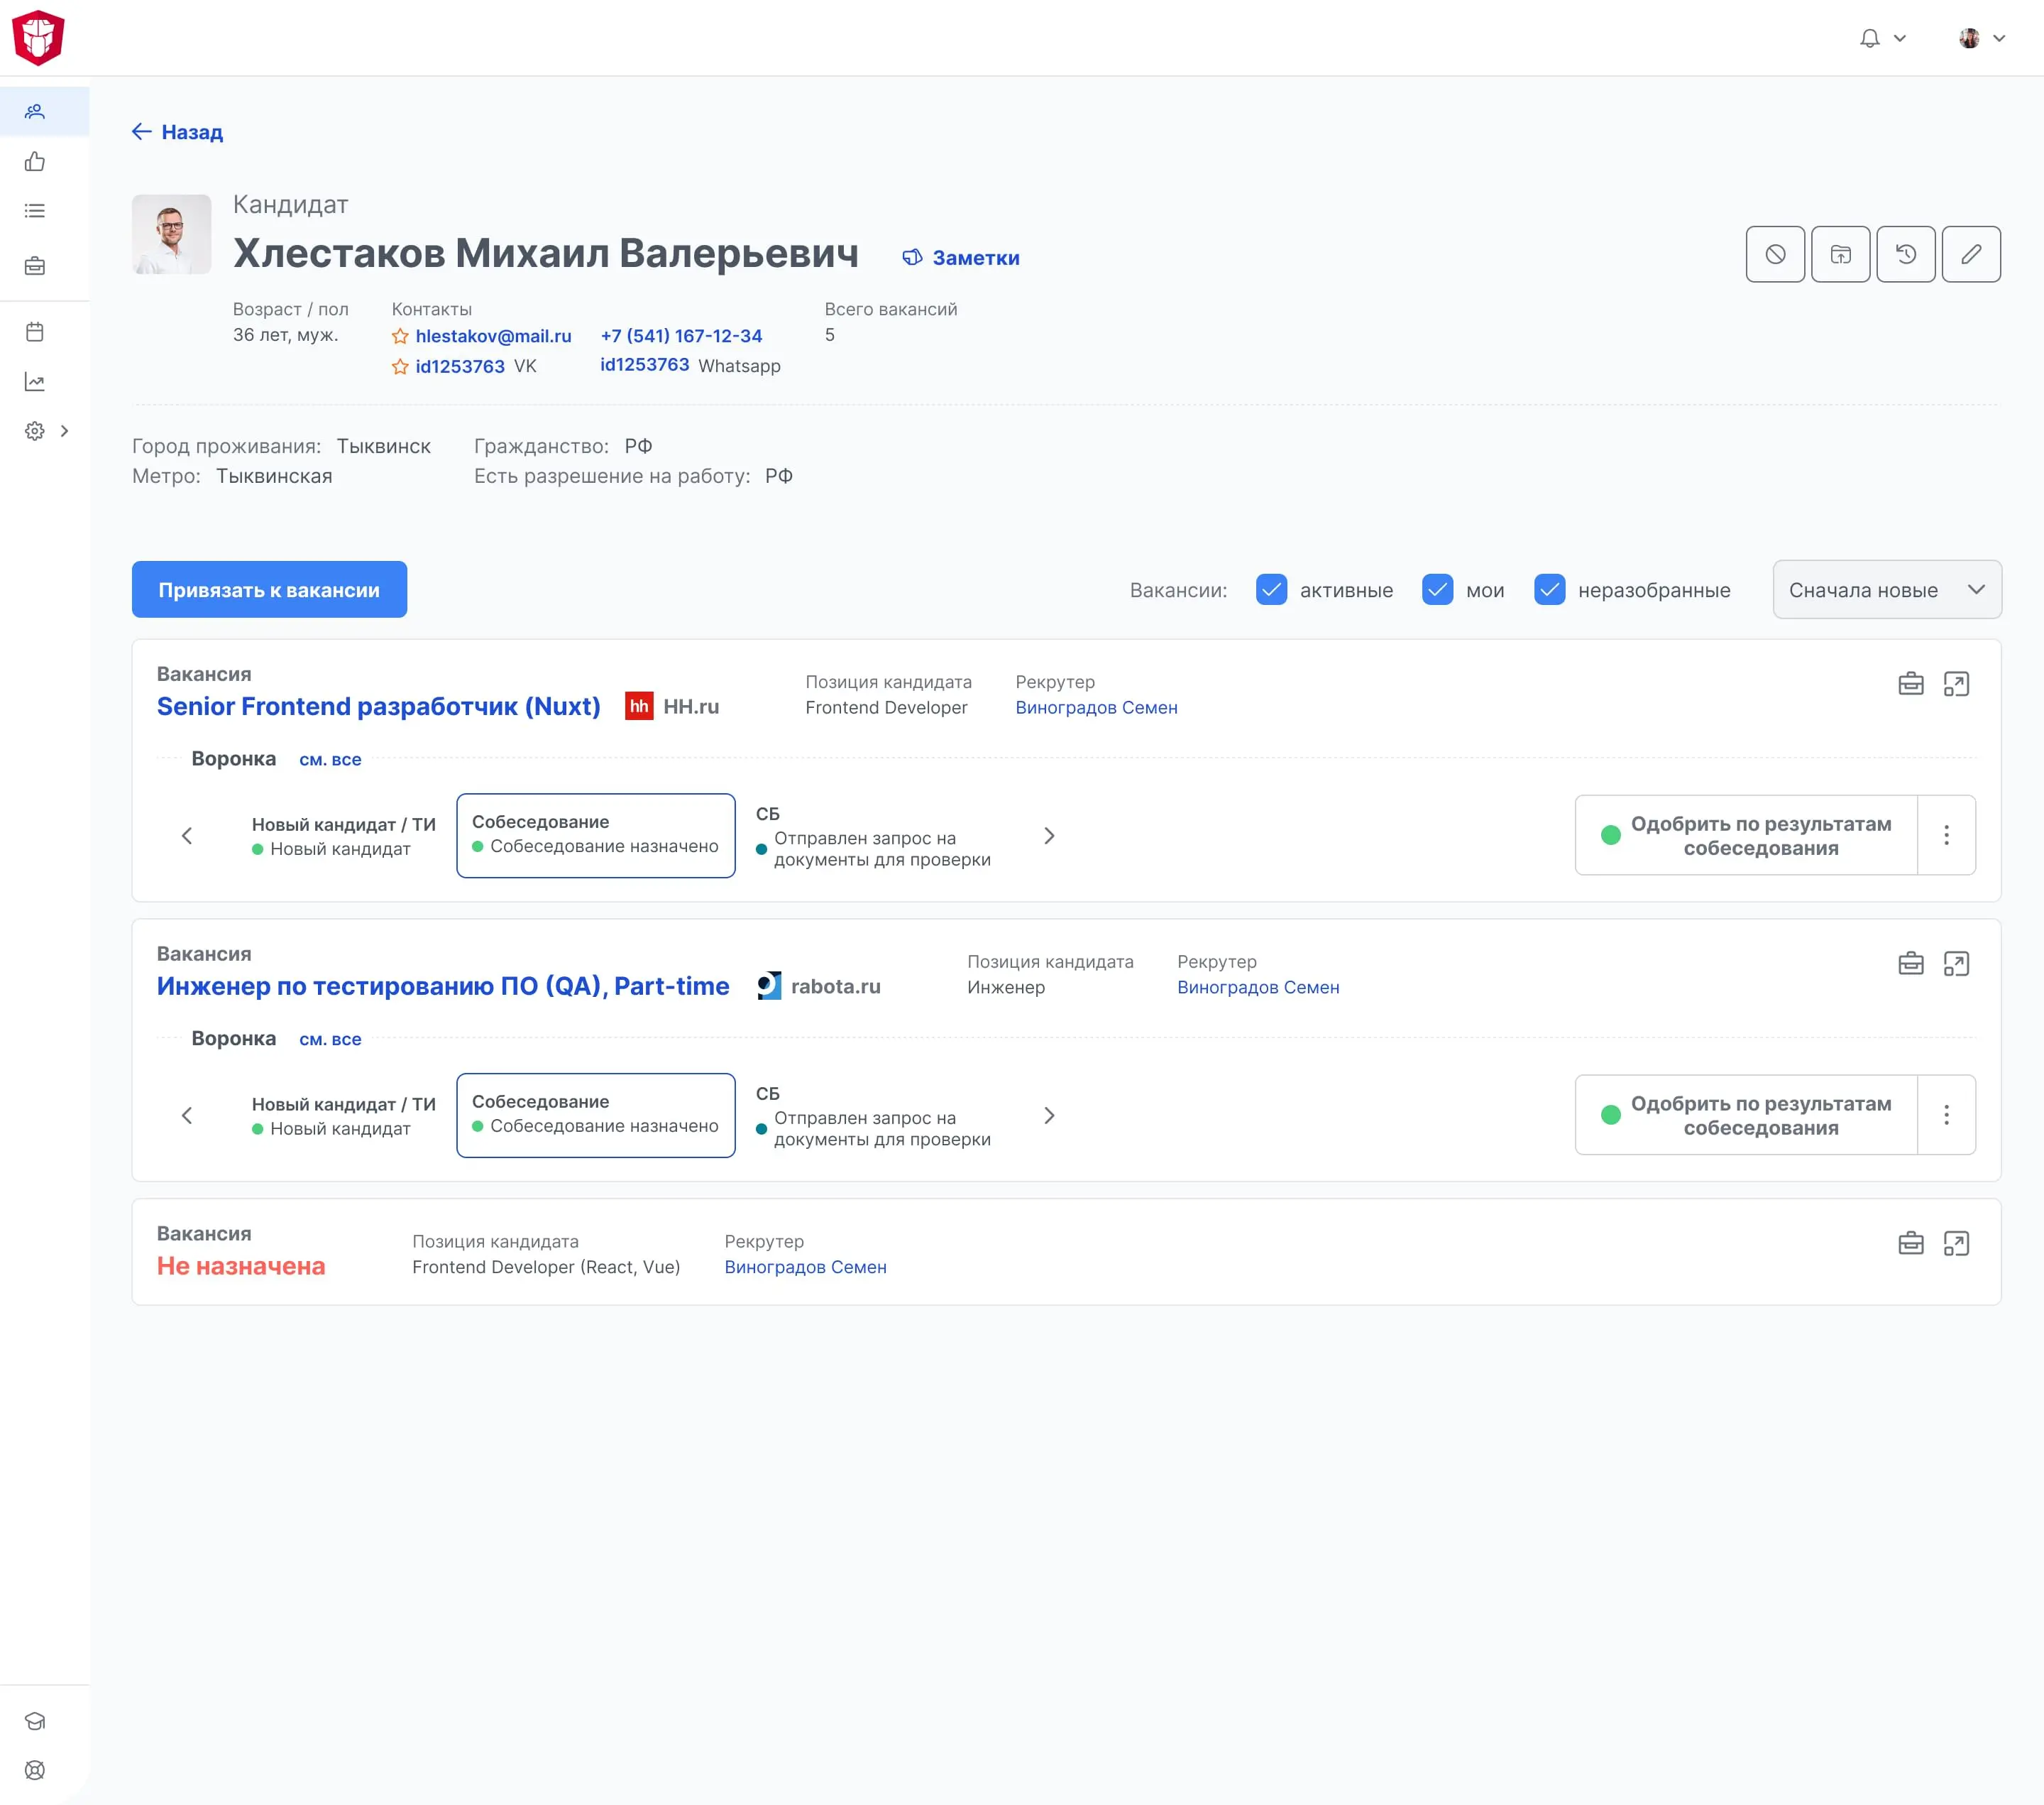Screen dimensions: 2044x1805
Task: Click the block candidate circle-slash icon
Action: (1775, 254)
